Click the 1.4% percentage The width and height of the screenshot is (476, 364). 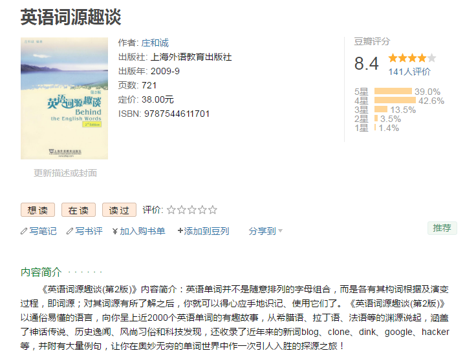(389, 128)
